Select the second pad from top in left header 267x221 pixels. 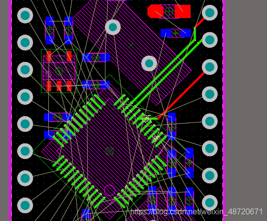[x=25, y=42]
